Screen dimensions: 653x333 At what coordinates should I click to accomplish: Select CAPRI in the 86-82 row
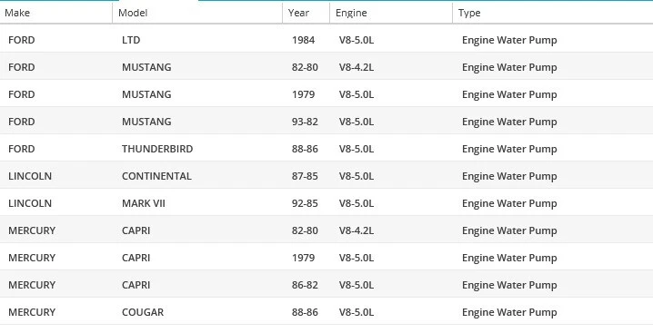click(136, 285)
